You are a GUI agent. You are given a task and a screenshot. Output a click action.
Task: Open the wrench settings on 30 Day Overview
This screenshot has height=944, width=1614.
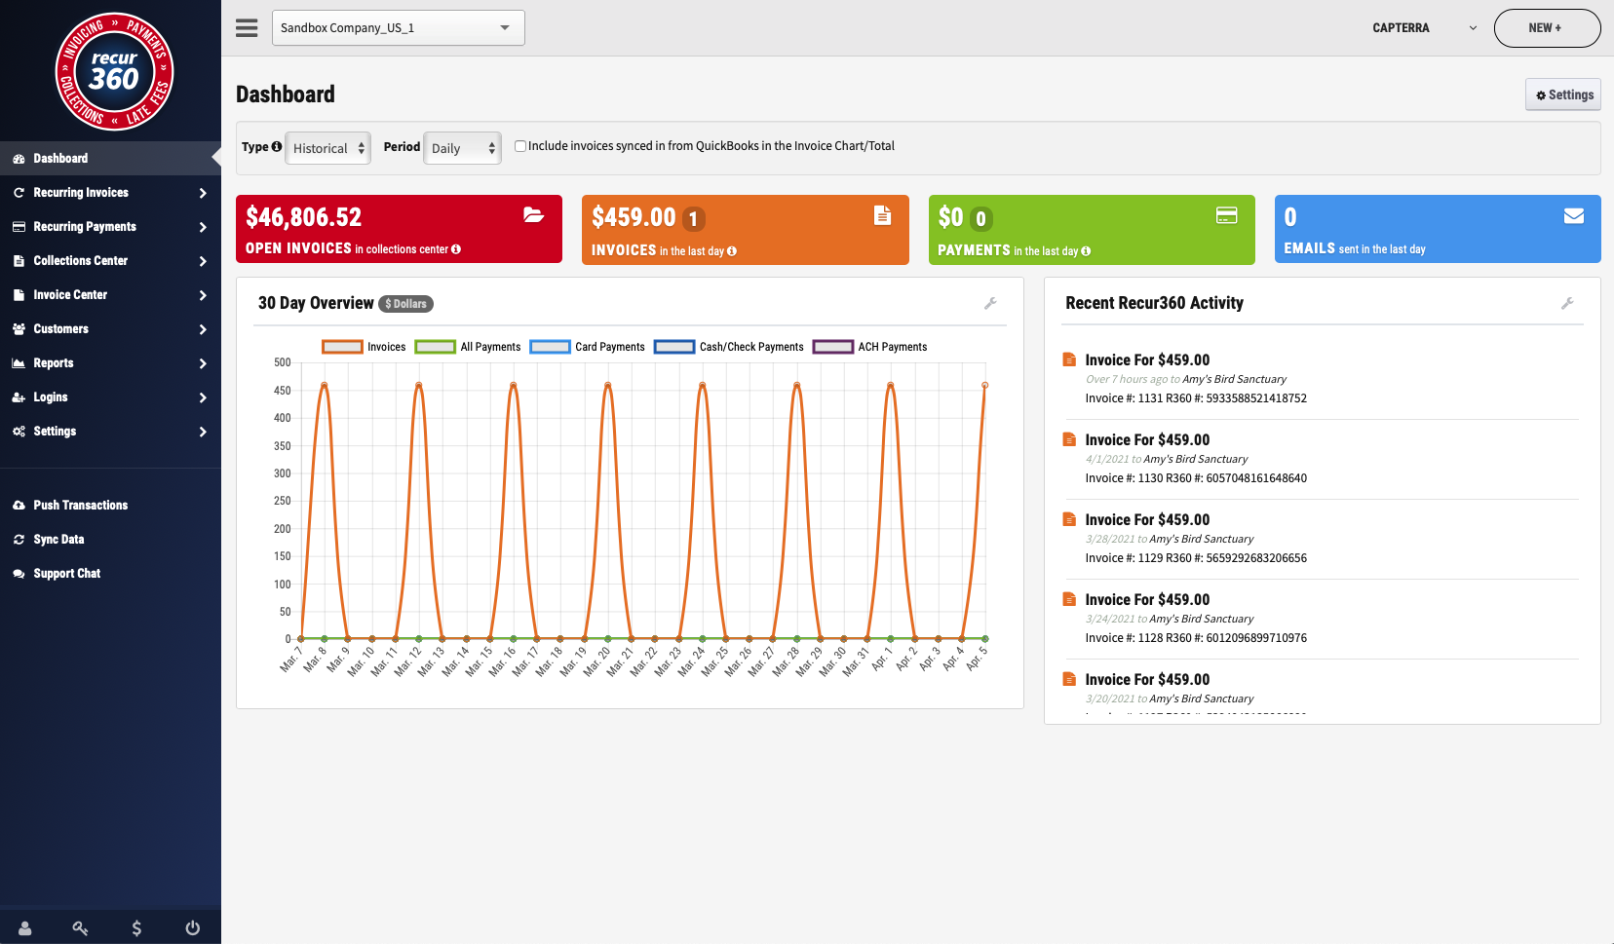(x=992, y=303)
